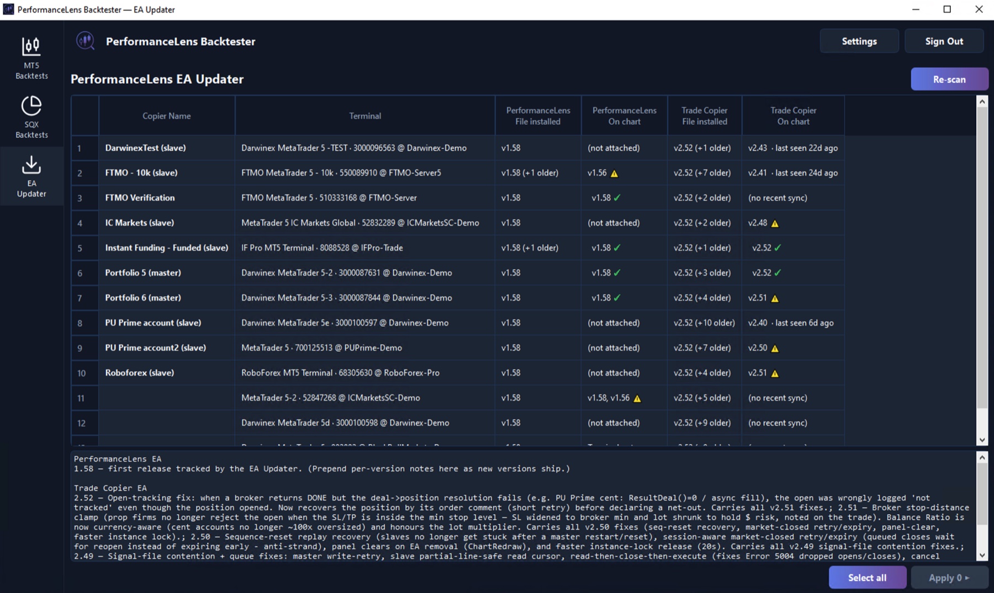Viewport: 994px width, 593px height.
Task: Click the app icon in title bar
Action: (8, 9)
